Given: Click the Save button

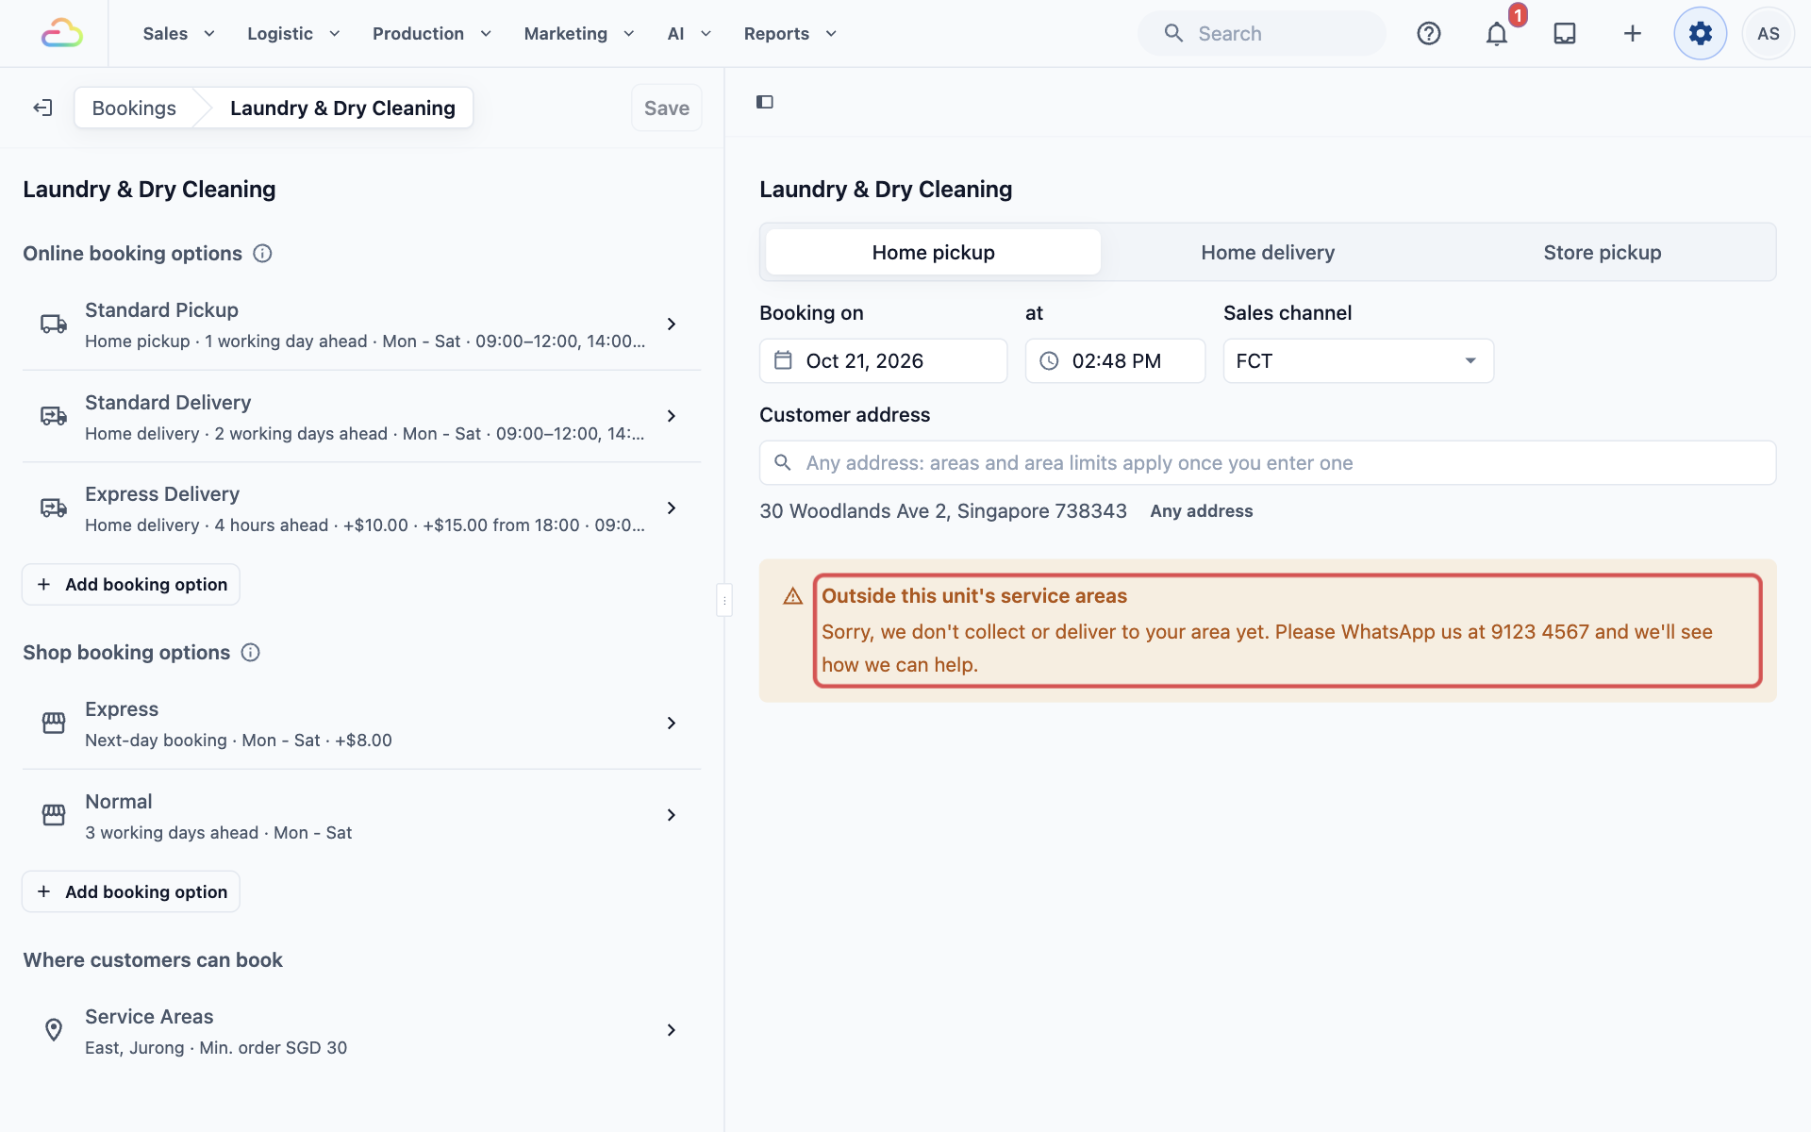Looking at the screenshot, I should pyautogui.click(x=667, y=108).
